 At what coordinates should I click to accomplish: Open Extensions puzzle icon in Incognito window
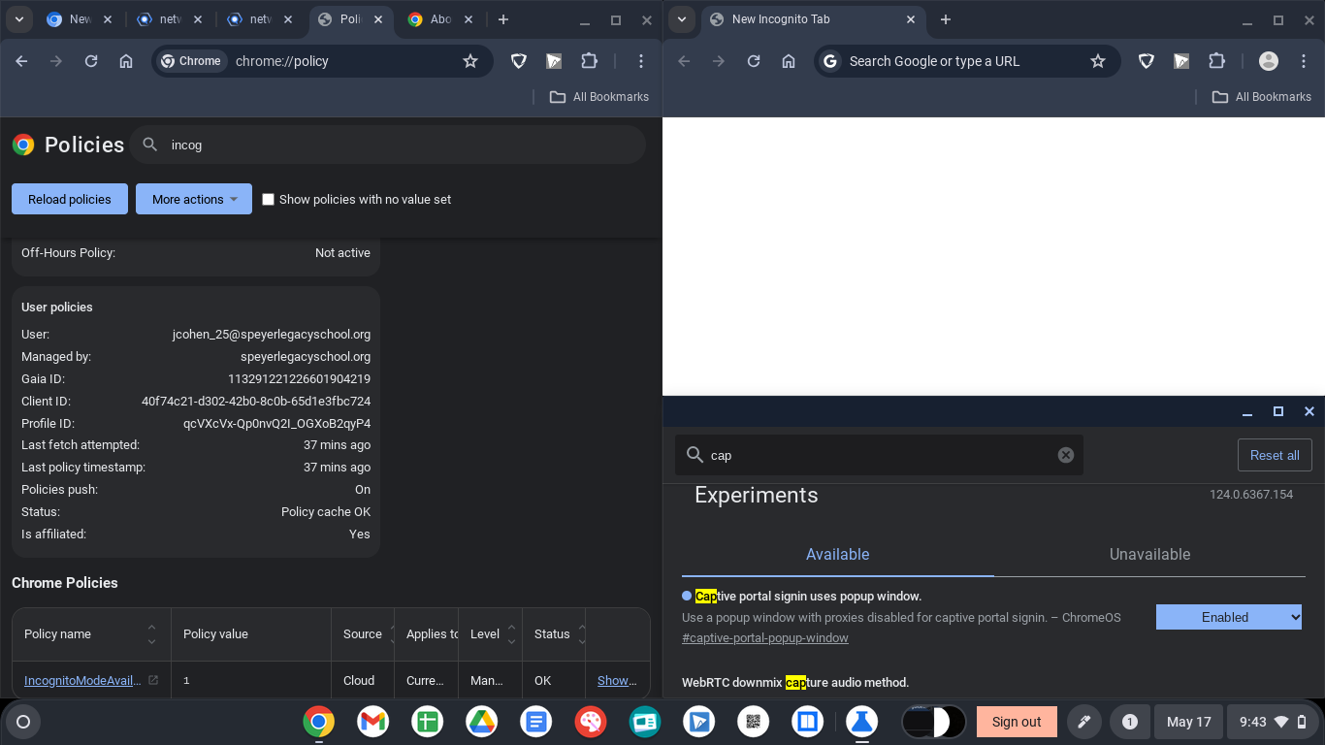click(1216, 61)
